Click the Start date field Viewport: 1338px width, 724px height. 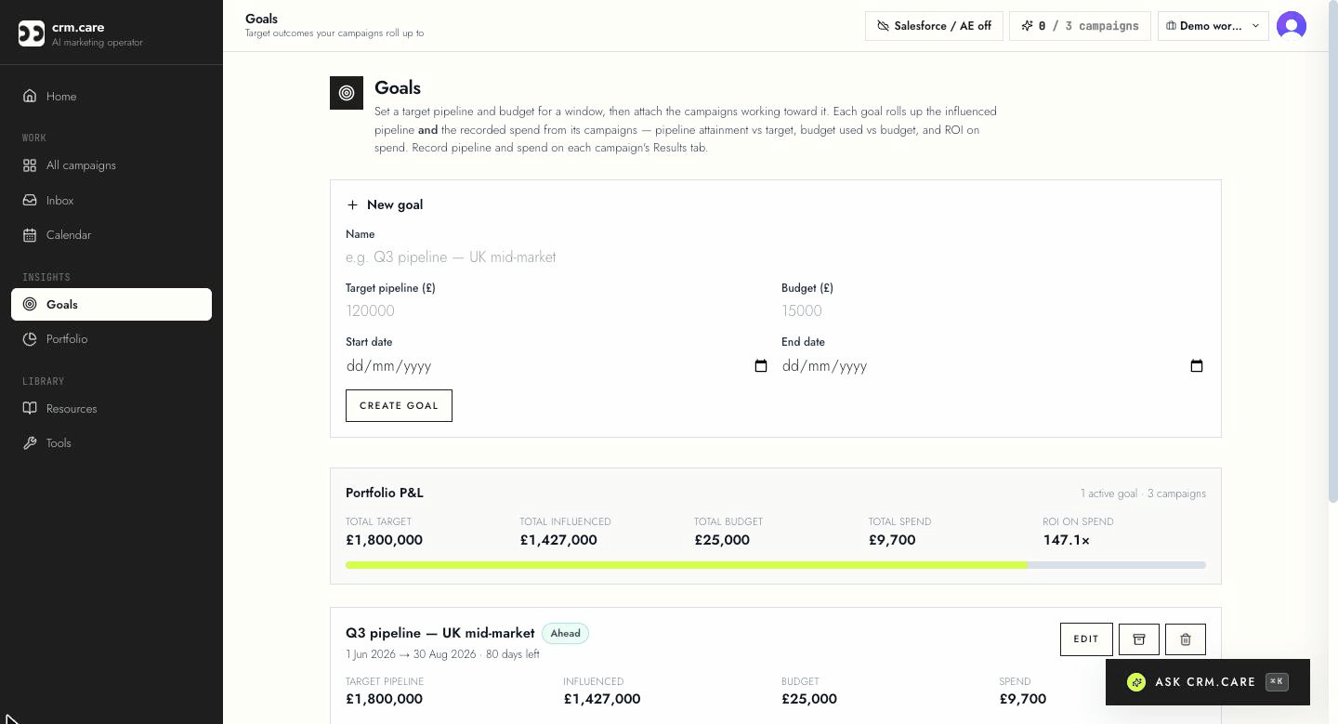(x=557, y=366)
